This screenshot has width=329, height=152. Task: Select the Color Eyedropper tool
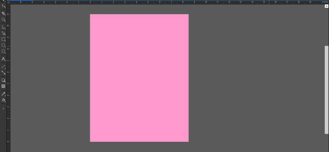coord(3,94)
